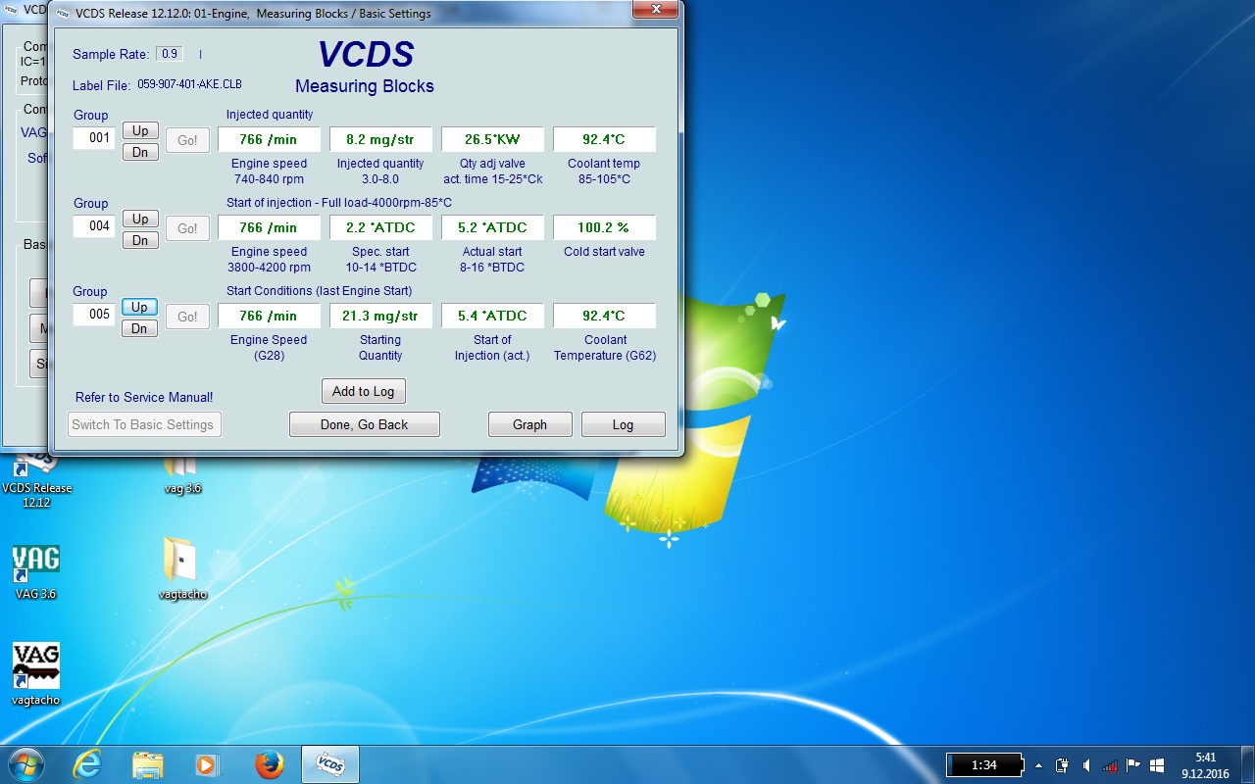1255x784 pixels.
Task: Click Done, Go Back
Action: coord(365,424)
